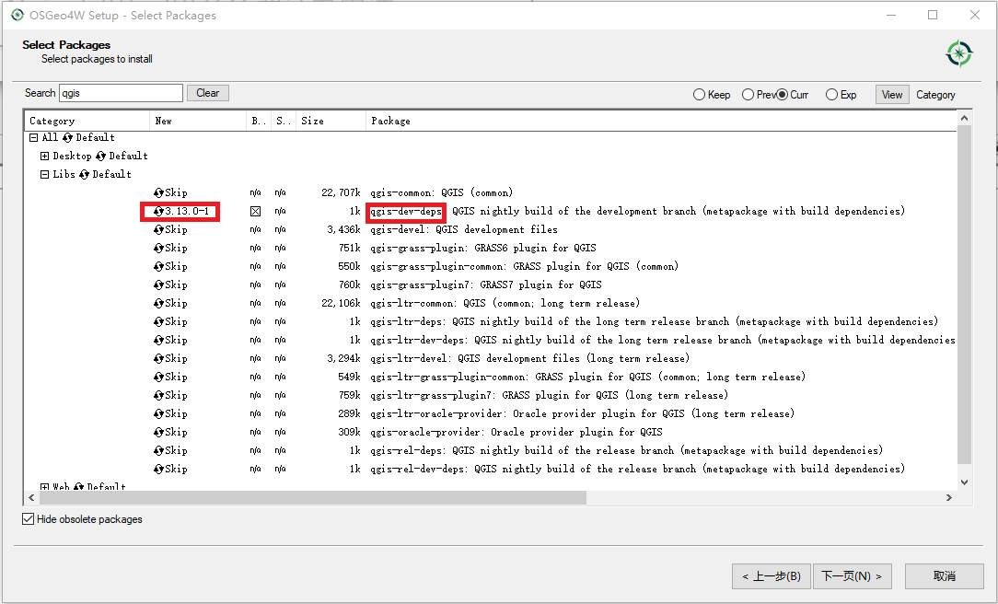The image size is (998, 604).
Task: Expand the Web category node
Action: pos(44,488)
